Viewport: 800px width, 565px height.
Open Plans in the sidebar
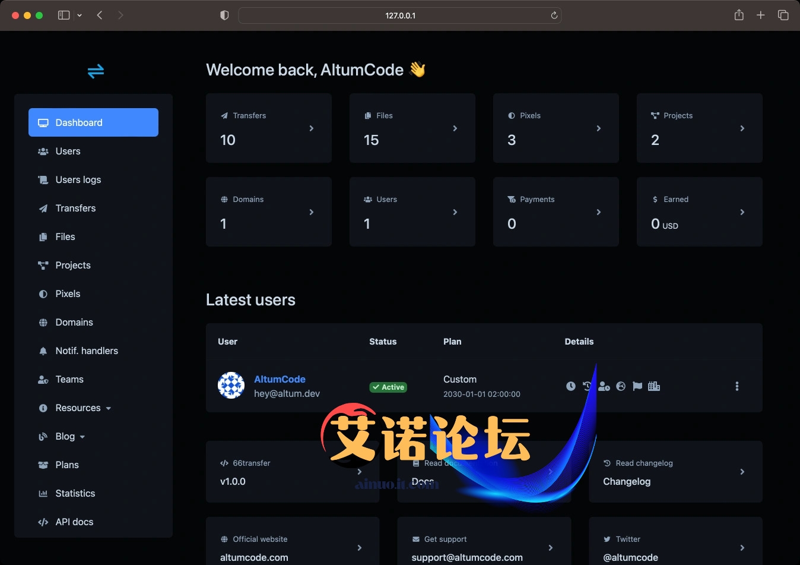click(93, 465)
